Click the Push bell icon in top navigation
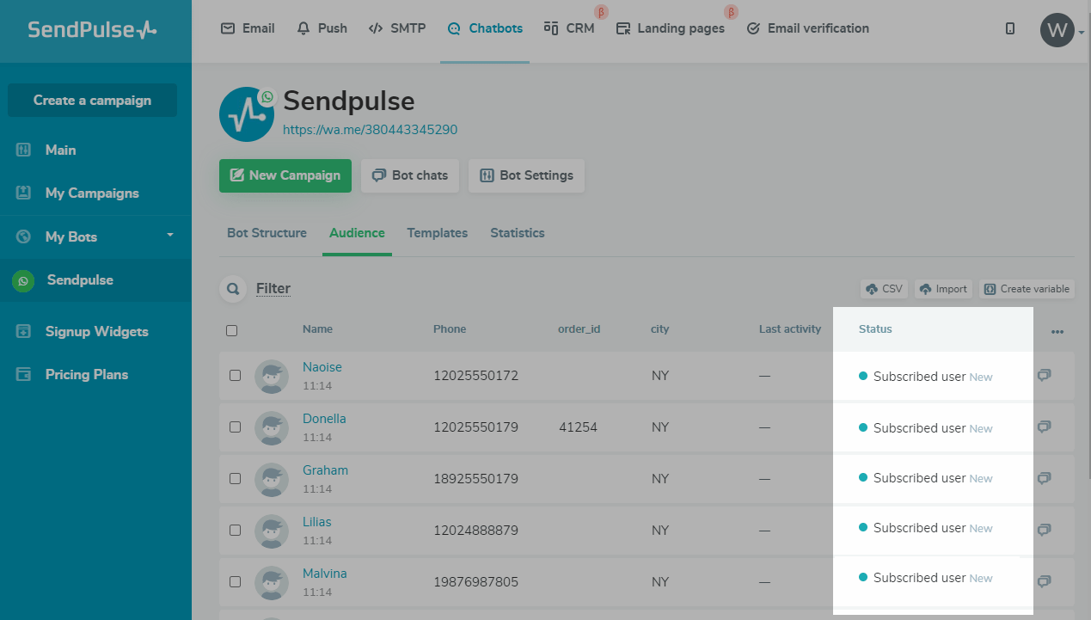This screenshot has width=1091, height=620. pos(303,28)
